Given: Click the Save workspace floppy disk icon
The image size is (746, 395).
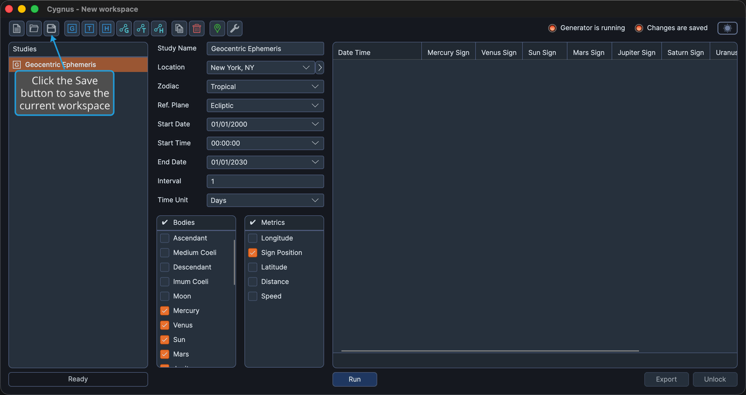Looking at the screenshot, I should (51, 28).
